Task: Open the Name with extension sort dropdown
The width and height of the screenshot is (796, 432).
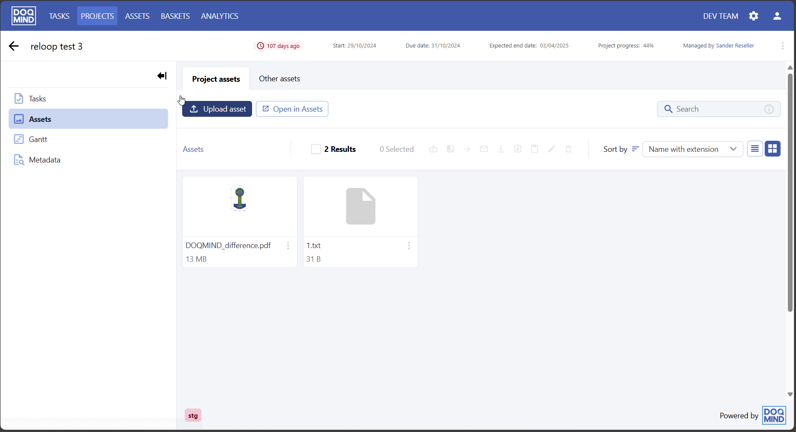Action: coord(692,149)
